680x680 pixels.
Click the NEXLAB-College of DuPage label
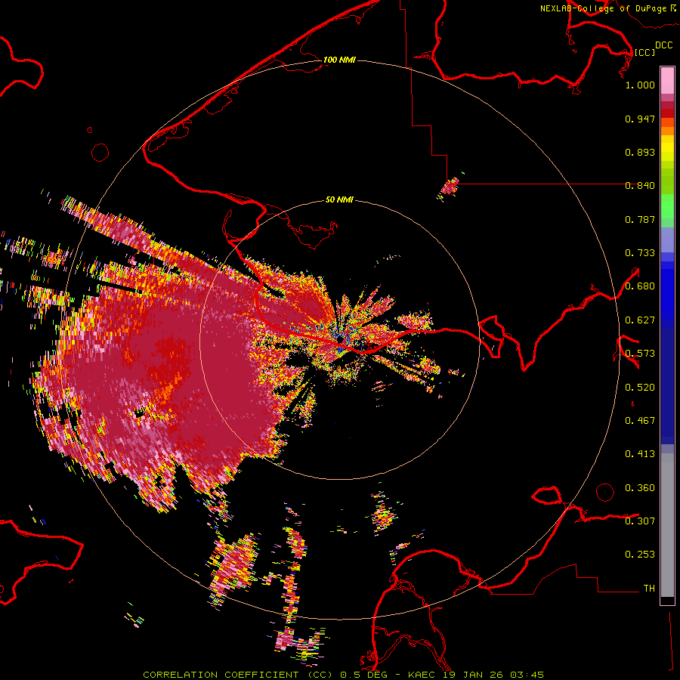pos(604,8)
